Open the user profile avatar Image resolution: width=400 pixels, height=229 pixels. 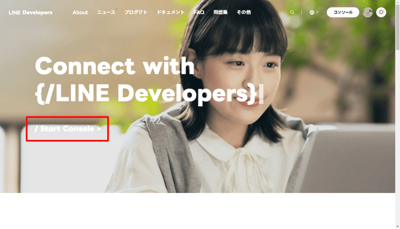click(367, 12)
